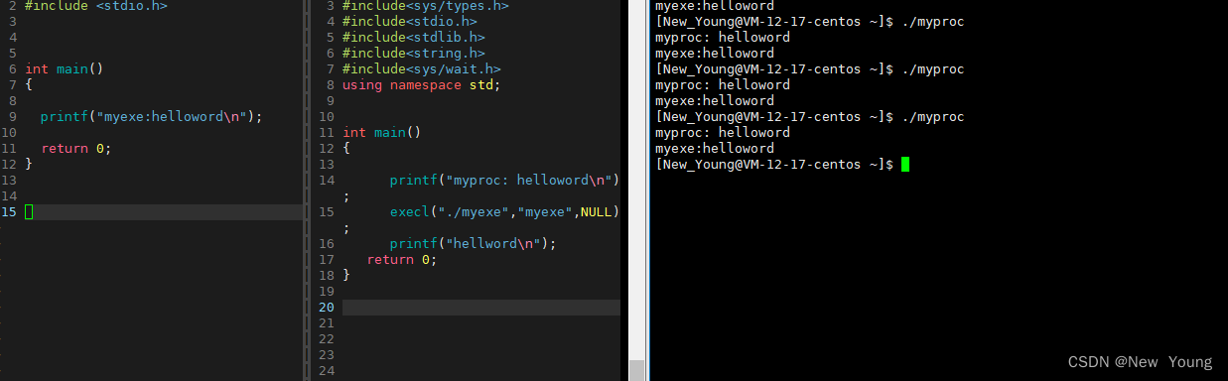Click the printf("hellword\n") statement
The width and height of the screenshot is (1228, 381).
474,244
